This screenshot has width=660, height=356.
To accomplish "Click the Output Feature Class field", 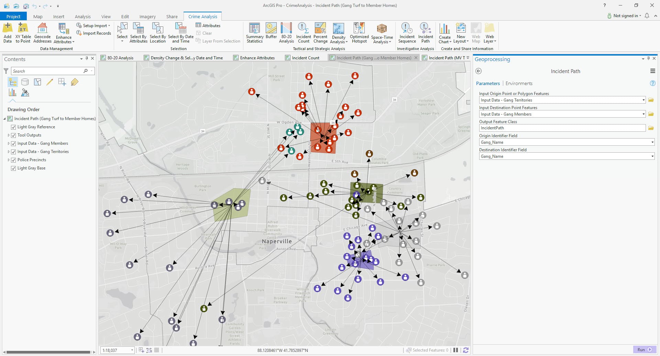I will (562, 128).
